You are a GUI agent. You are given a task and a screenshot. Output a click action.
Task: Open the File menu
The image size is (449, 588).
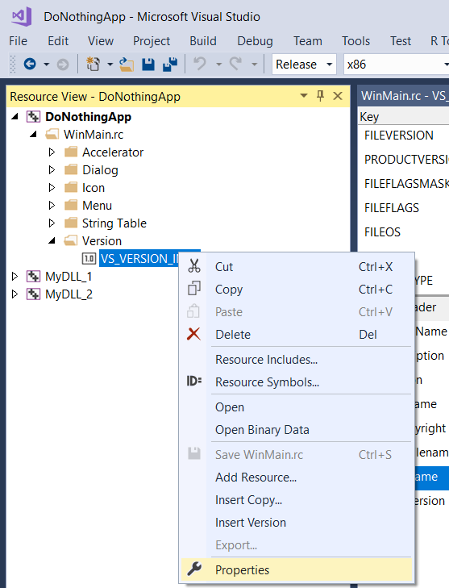pos(18,41)
